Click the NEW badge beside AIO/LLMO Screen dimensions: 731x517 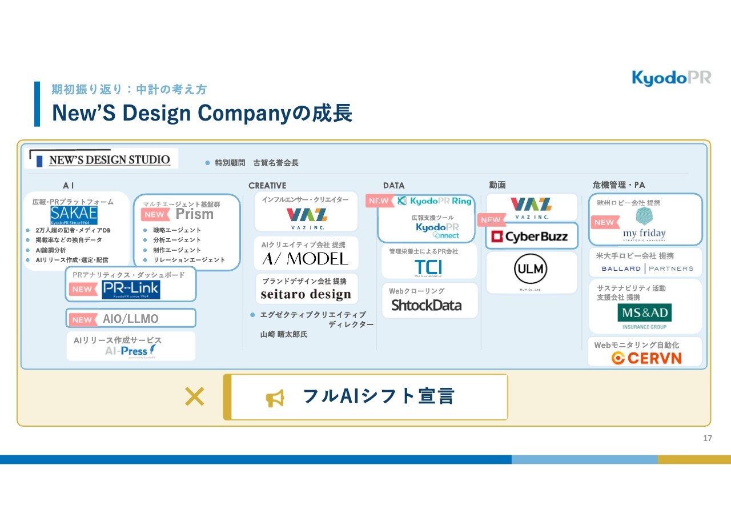(82, 319)
